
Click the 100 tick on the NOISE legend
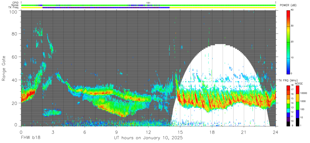[x=302, y=109]
